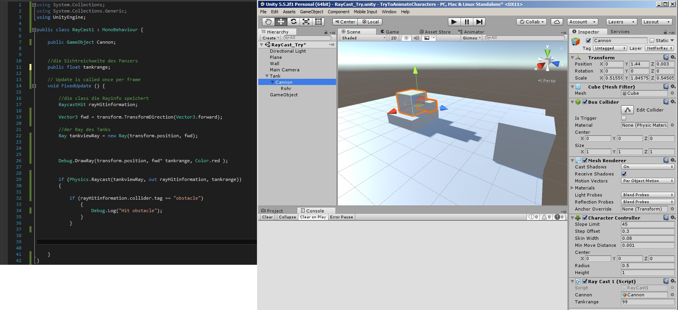Toggle 2D scene view mode

click(394, 38)
